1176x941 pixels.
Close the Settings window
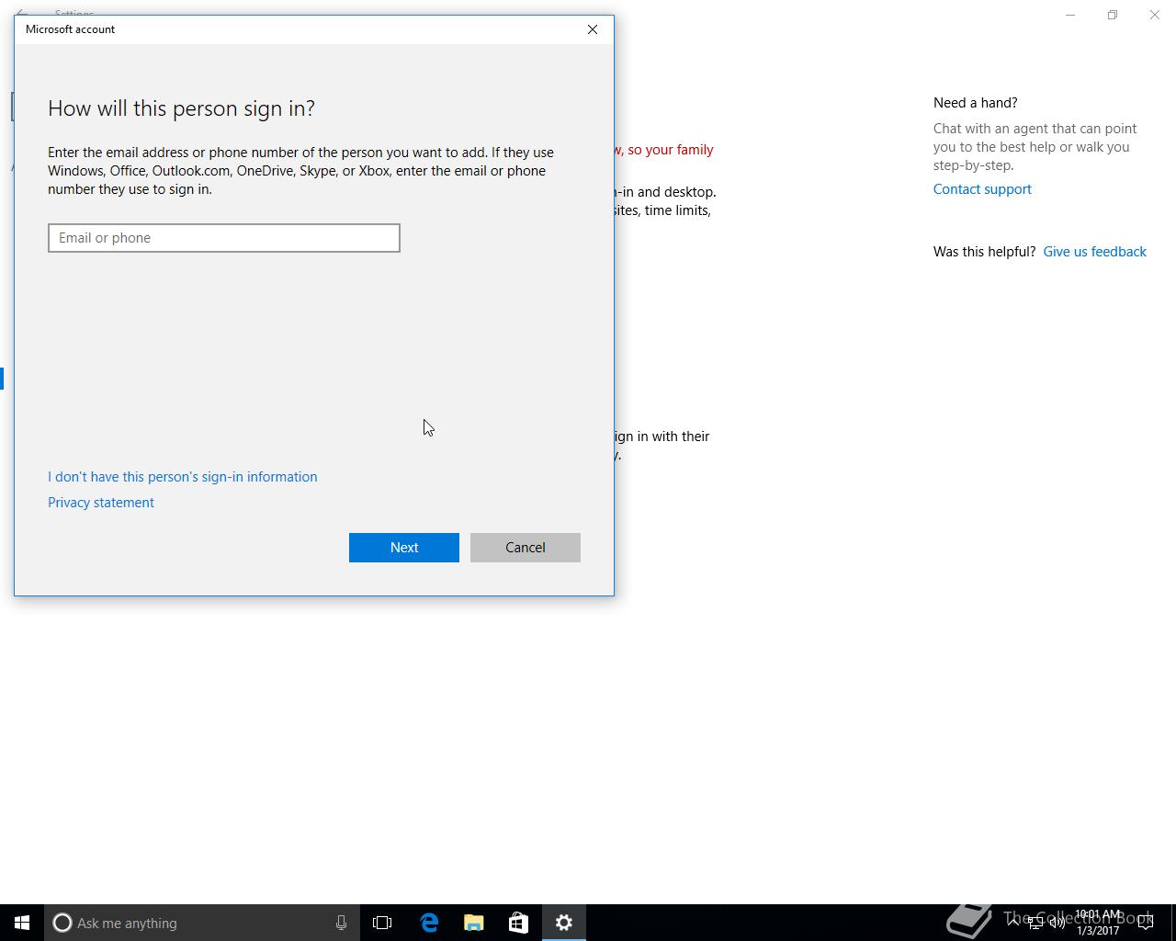point(1155,15)
